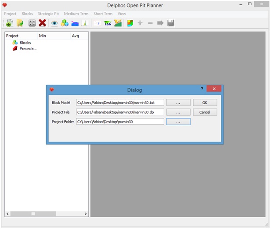The image size is (271, 229).
Task: Click the blue histogram chart icon
Action: pos(75,23)
